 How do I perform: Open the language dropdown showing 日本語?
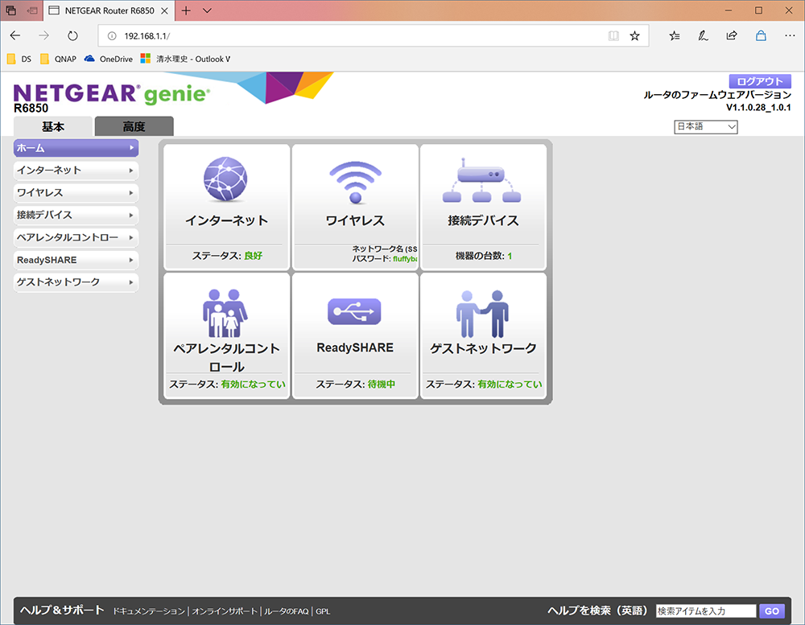pyautogui.click(x=705, y=127)
